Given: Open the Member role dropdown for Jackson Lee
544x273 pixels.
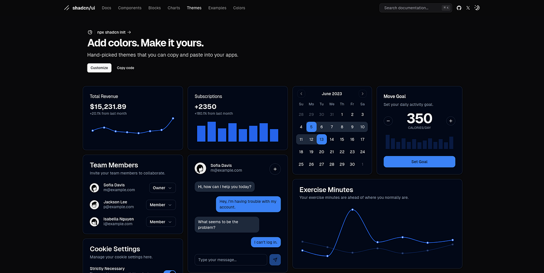Looking at the screenshot, I should point(161,205).
